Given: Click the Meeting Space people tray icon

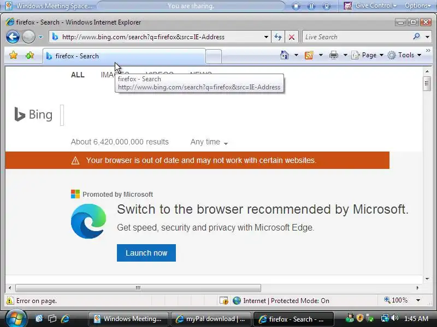Looking at the screenshot, I should coord(350,318).
